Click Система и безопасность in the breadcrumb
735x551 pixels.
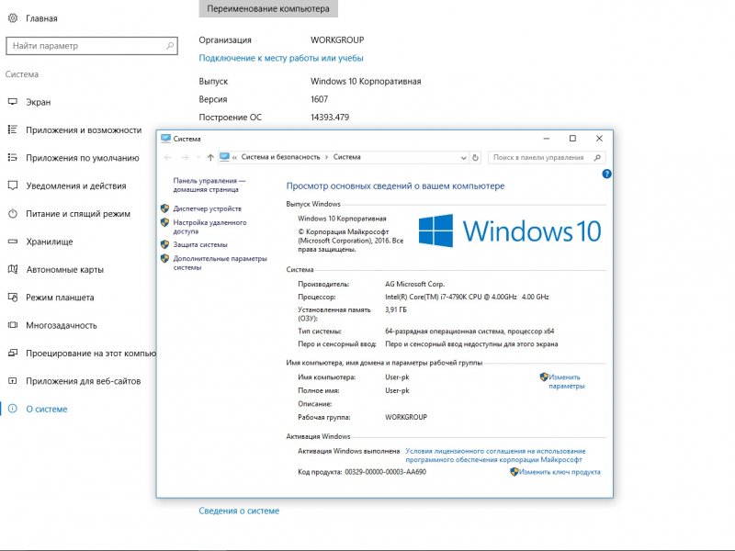(x=281, y=157)
